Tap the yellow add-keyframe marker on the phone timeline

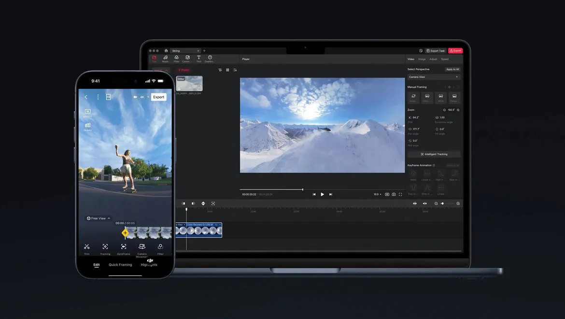coord(125,233)
